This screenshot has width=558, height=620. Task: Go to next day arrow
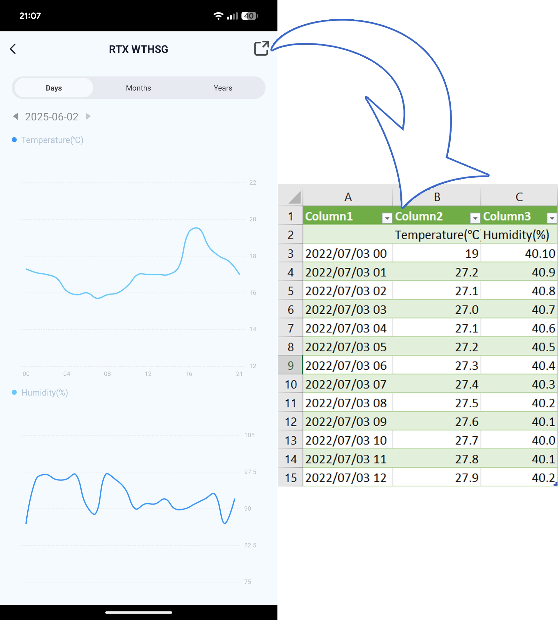pos(88,116)
